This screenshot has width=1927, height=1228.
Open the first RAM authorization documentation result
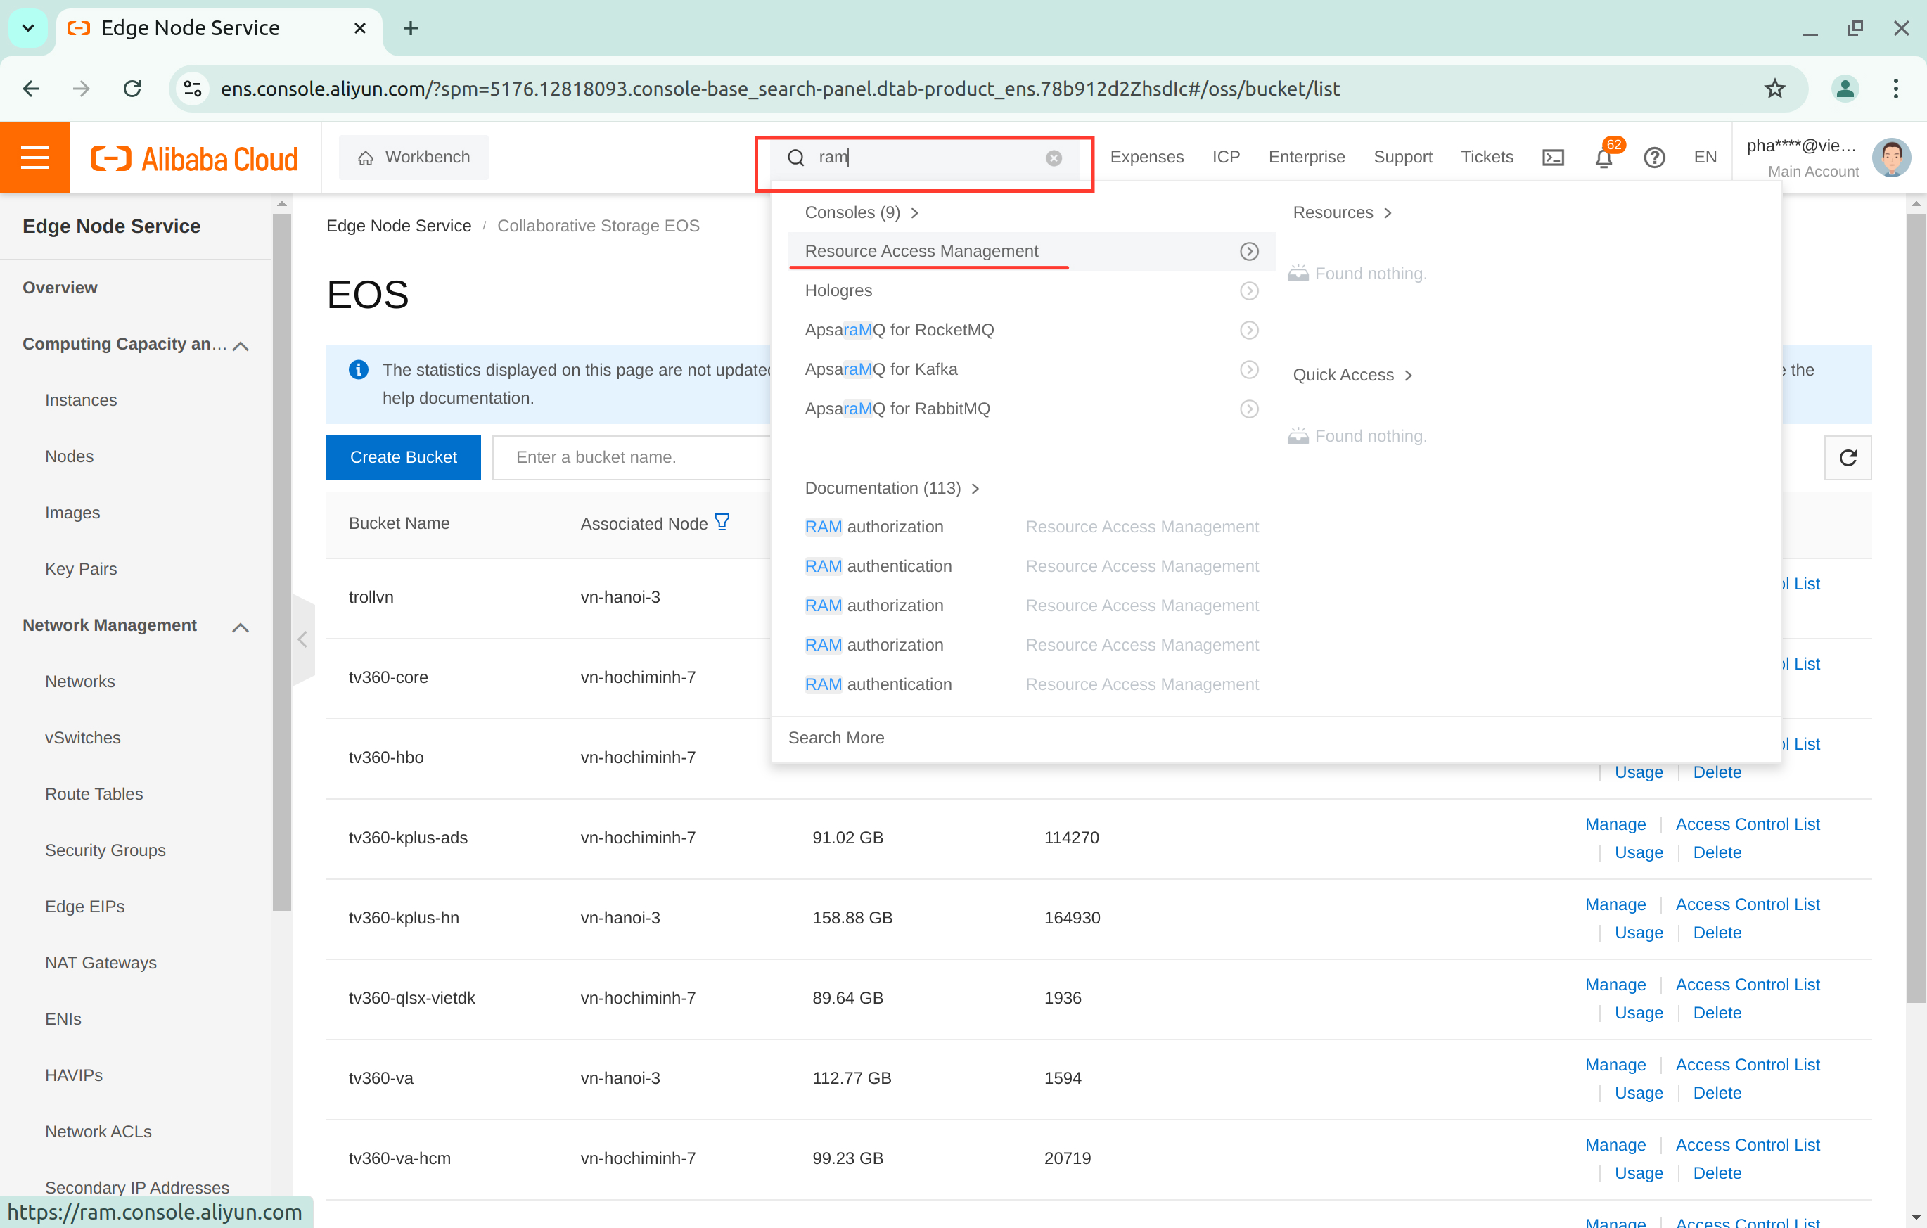pos(874,527)
